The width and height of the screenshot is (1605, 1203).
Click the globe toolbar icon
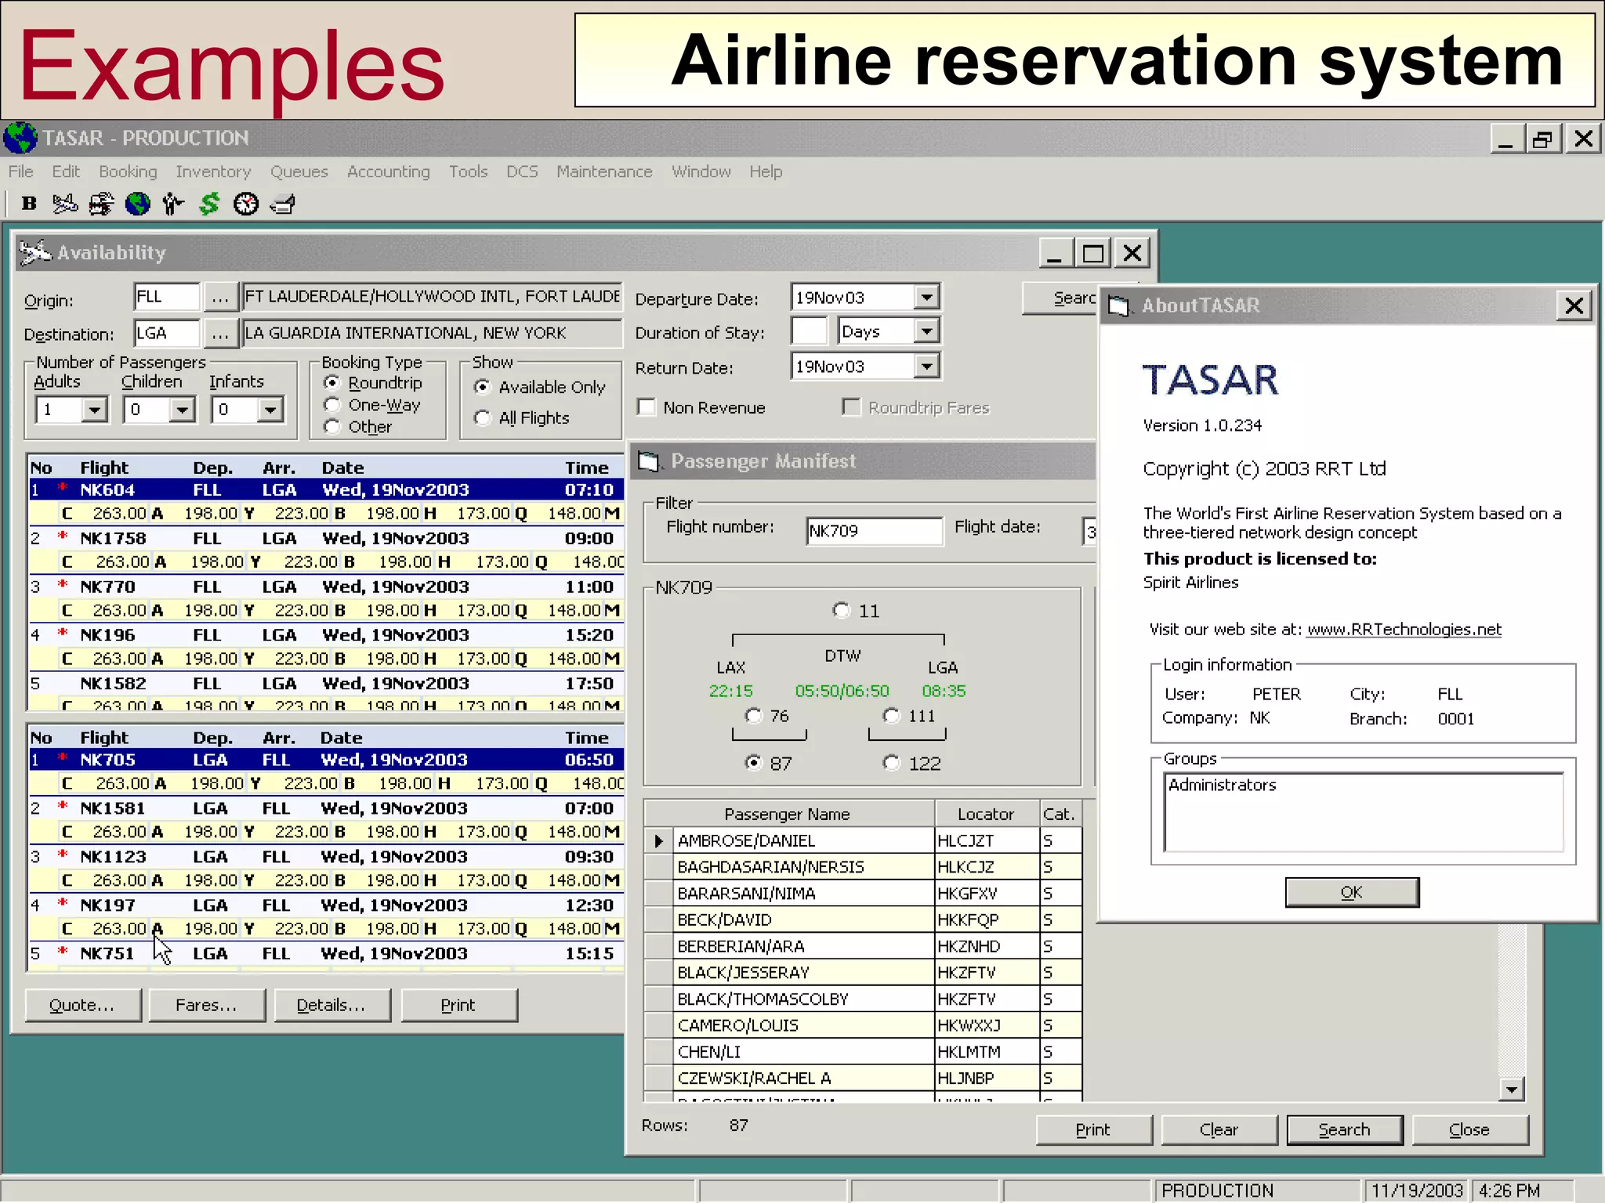point(138,204)
